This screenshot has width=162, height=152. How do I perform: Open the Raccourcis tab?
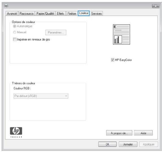(27, 14)
